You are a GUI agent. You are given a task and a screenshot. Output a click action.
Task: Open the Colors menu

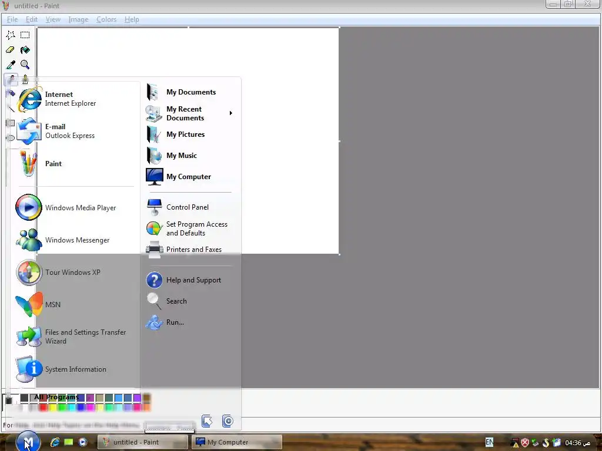pyautogui.click(x=106, y=19)
